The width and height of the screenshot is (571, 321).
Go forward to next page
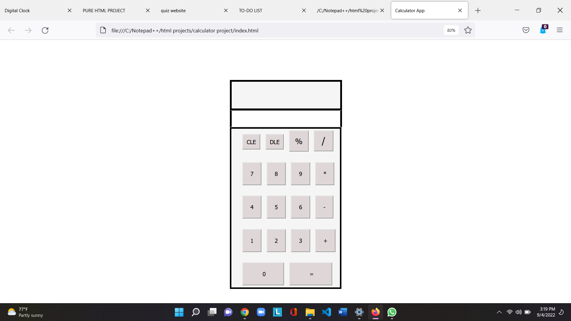click(28, 30)
